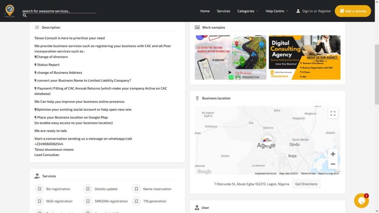Click the Get Directions button
Screen dimensions: 379x213
click(x=306, y=184)
